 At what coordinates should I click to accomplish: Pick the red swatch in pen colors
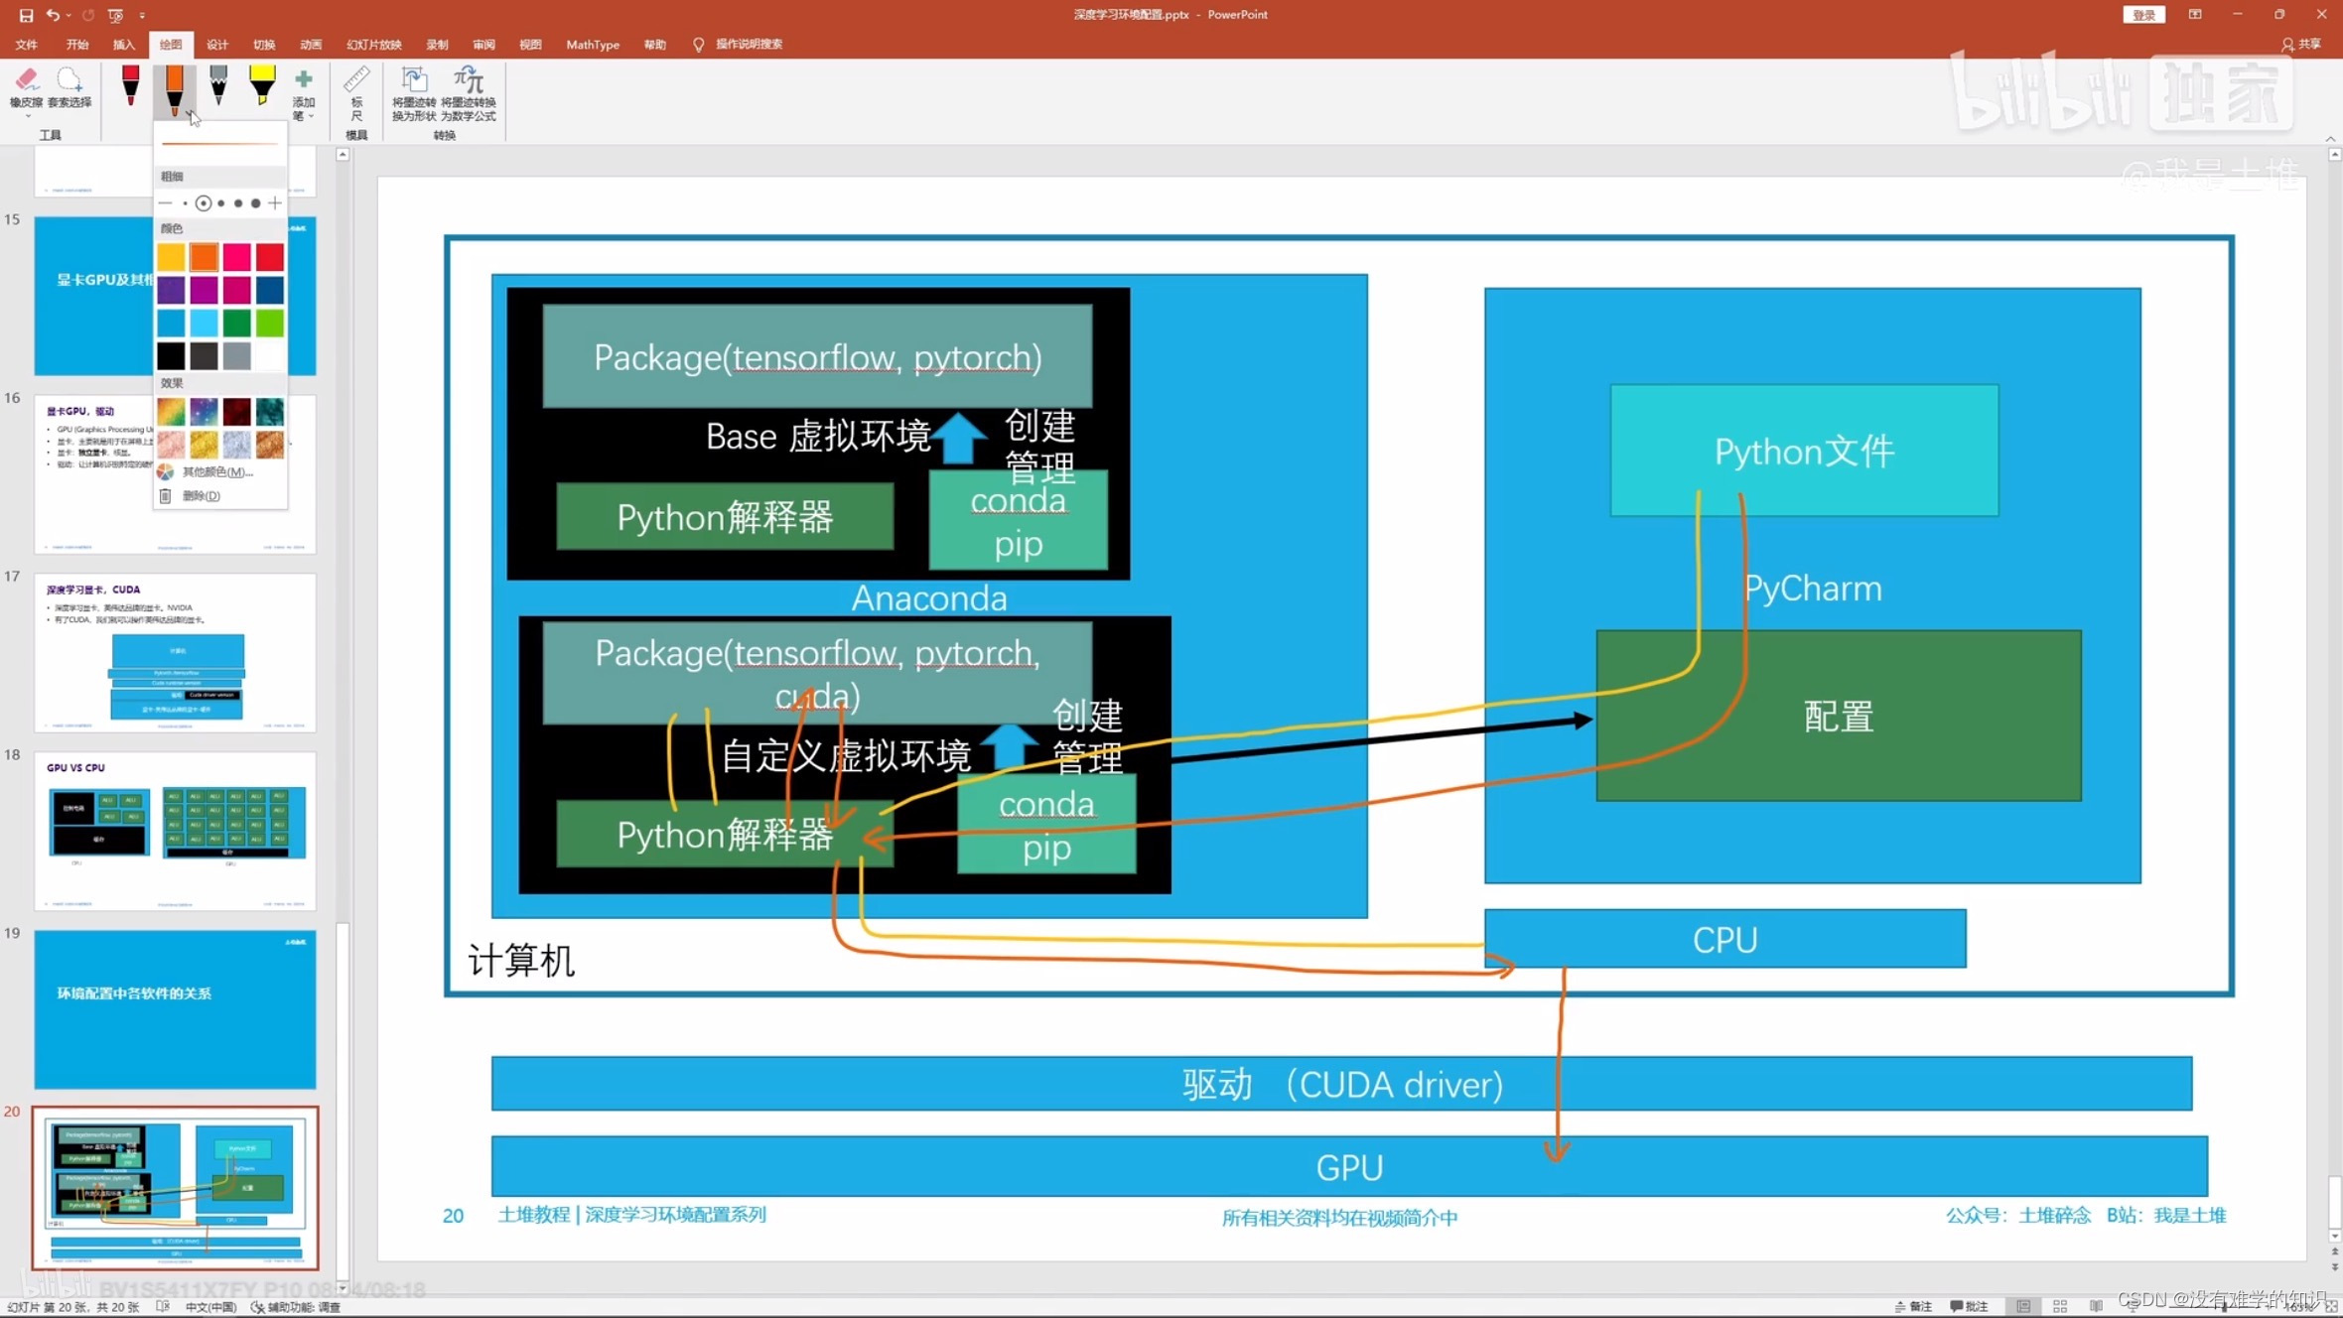pyautogui.click(x=269, y=257)
